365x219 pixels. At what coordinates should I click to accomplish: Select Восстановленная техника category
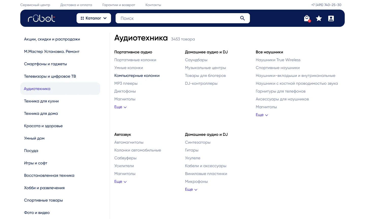49,176
